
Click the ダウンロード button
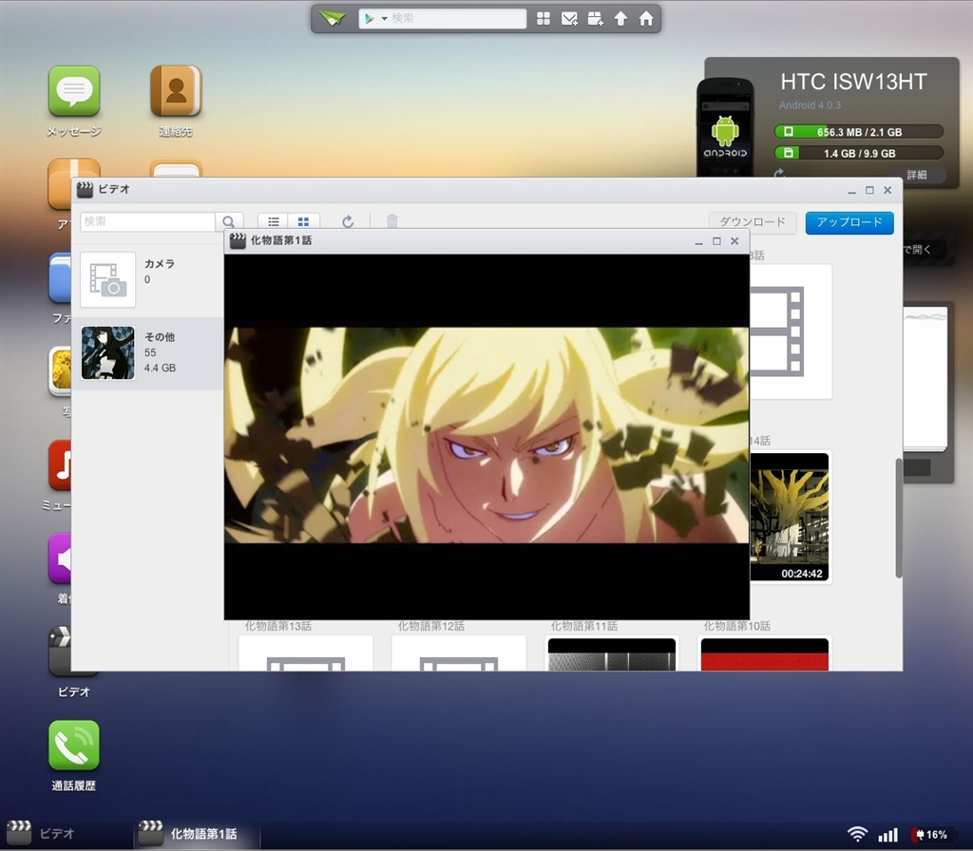point(753,222)
